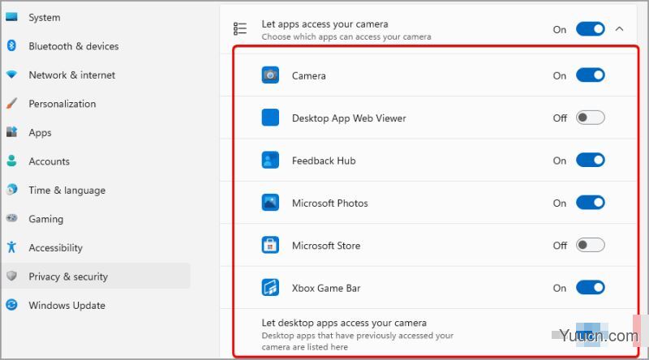649x360 pixels.
Task: Click "Let apps access your camera" heading
Action: pyautogui.click(x=325, y=24)
